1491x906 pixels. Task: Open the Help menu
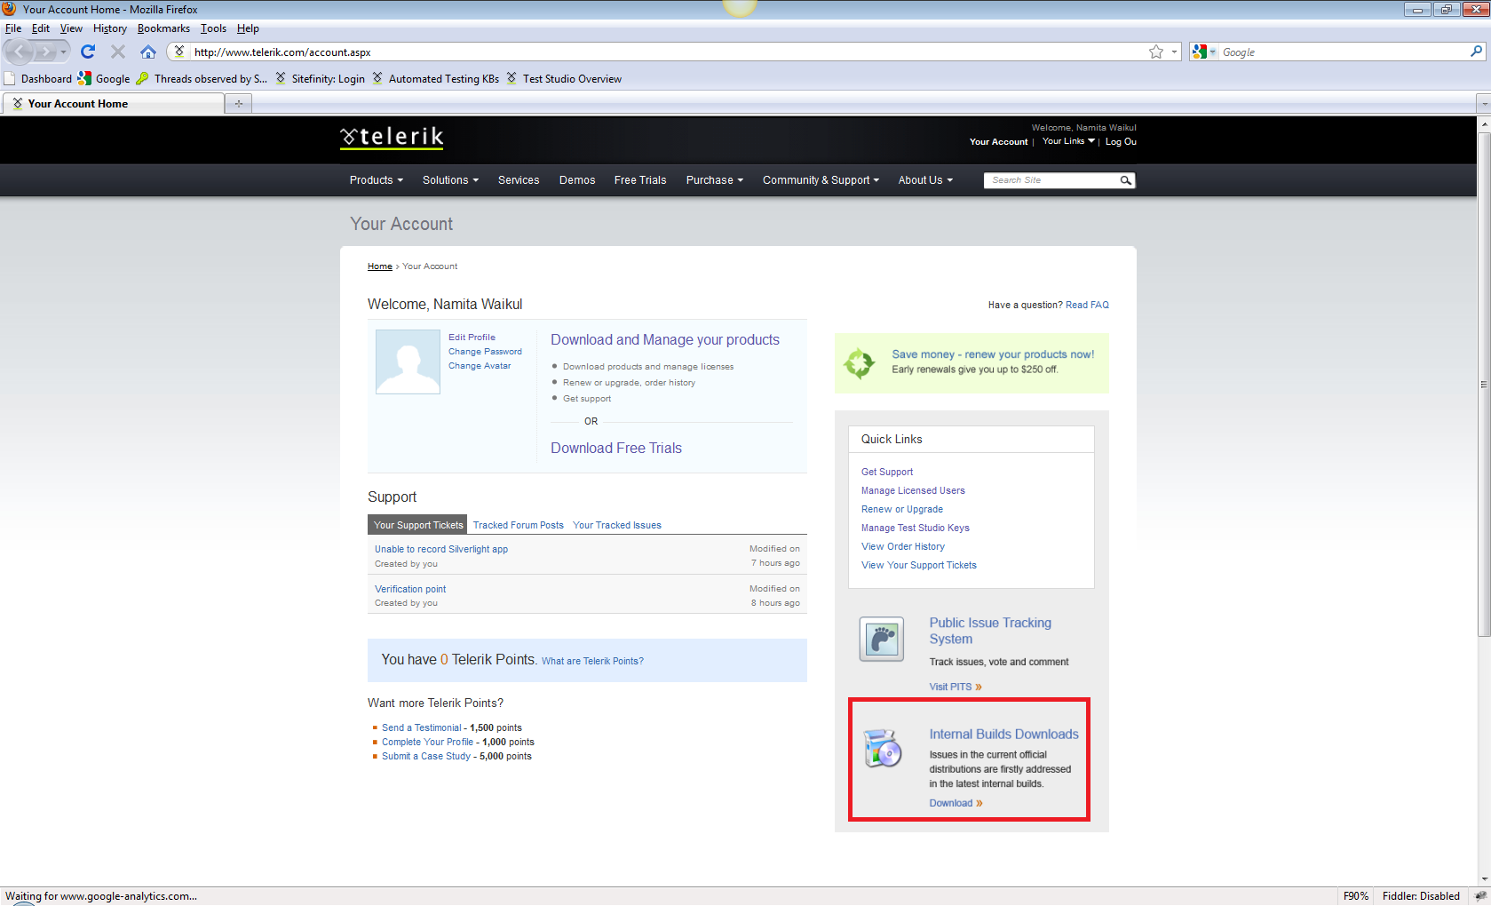[248, 28]
